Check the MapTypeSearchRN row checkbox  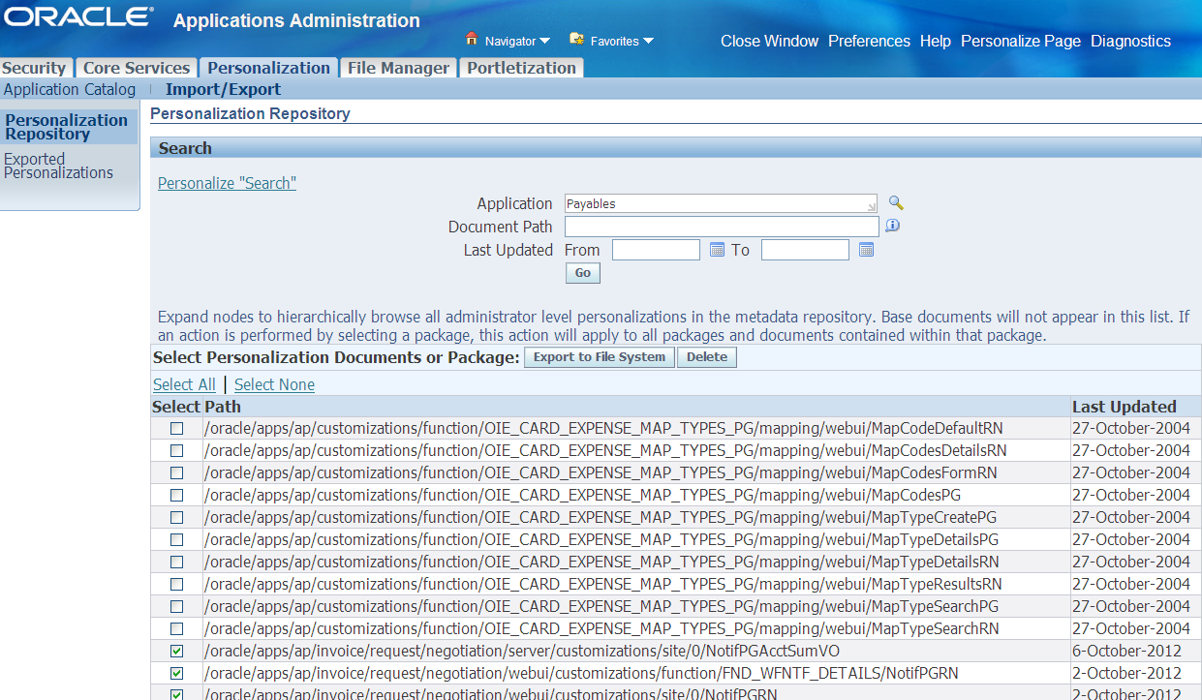click(177, 628)
